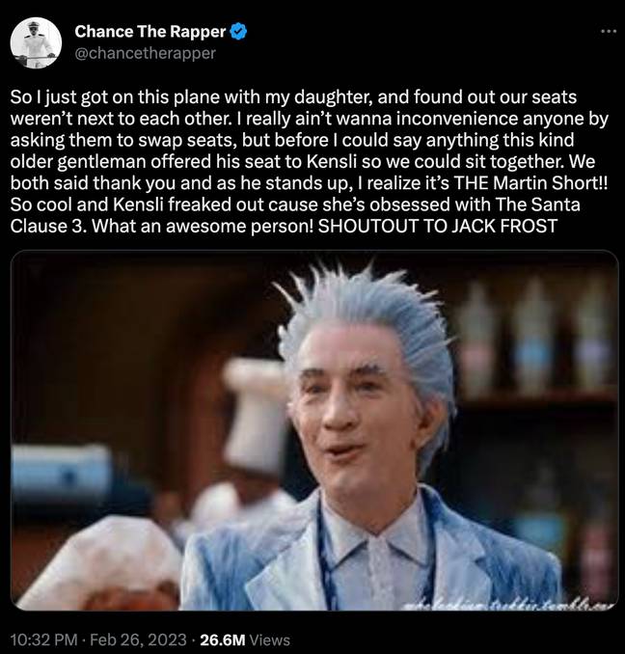
Task: Visit the @chancetherapper handle link
Action: coord(145,53)
